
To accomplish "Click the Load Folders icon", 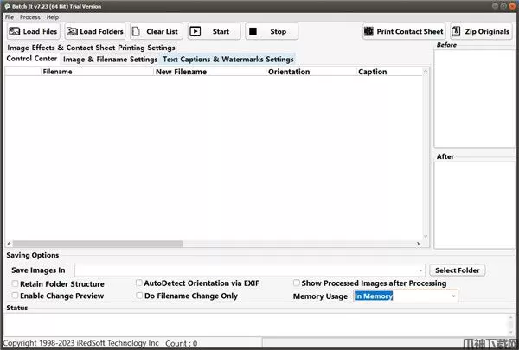I will pyautogui.click(x=72, y=32).
